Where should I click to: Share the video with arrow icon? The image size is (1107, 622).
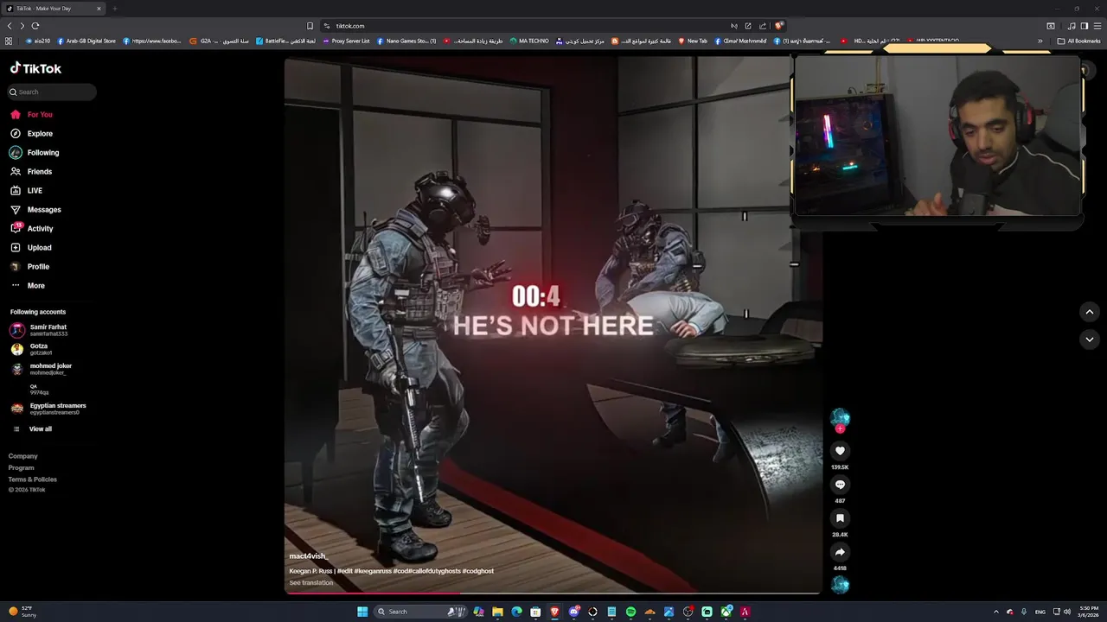click(840, 552)
